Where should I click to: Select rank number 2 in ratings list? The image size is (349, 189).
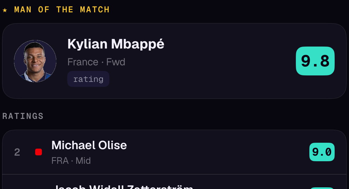point(17,152)
